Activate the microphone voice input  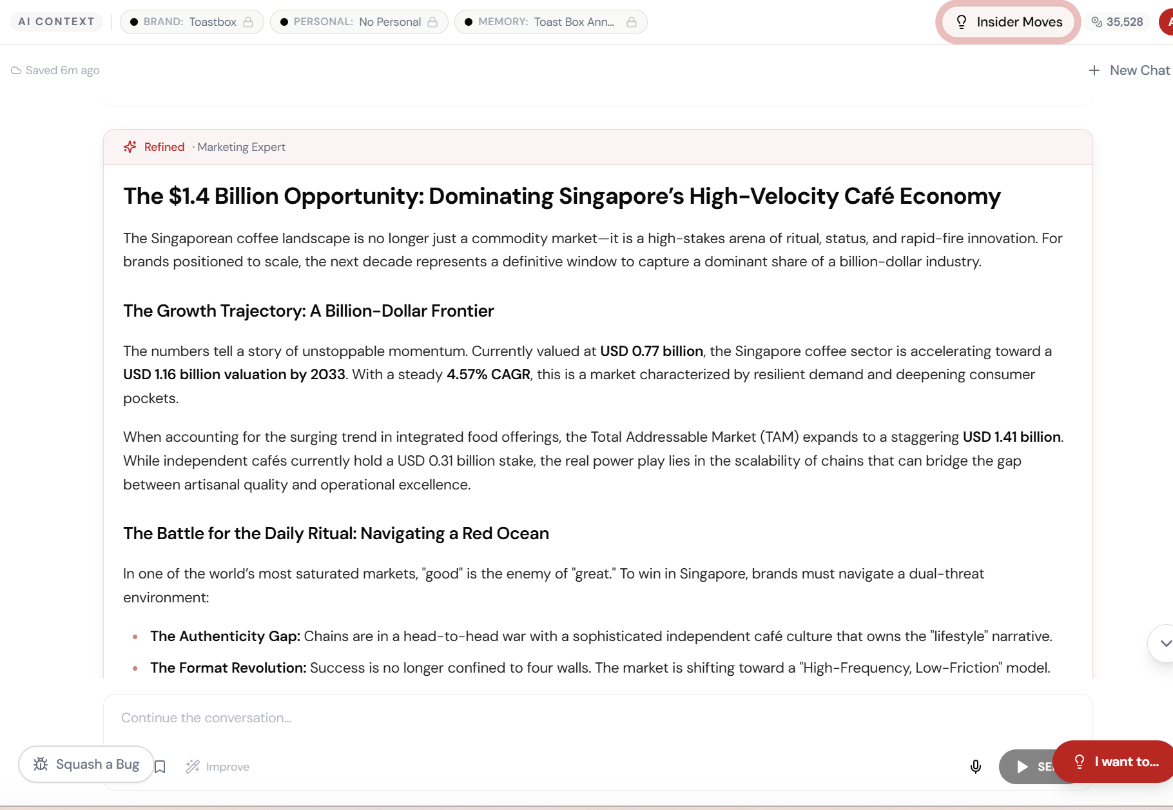coord(975,766)
